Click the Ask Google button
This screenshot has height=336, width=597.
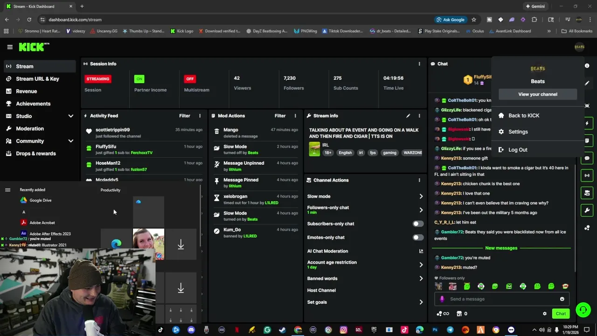tap(451, 20)
